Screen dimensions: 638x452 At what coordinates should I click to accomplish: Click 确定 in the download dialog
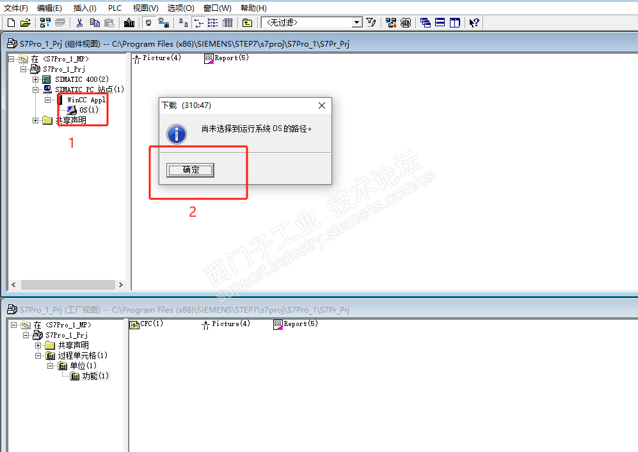[190, 170]
